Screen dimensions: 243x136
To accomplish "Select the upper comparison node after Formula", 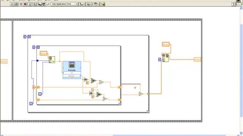I will 86,80.
